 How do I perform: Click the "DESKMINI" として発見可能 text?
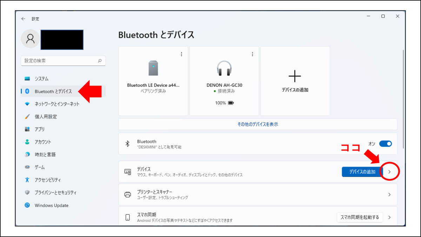click(x=159, y=147)
